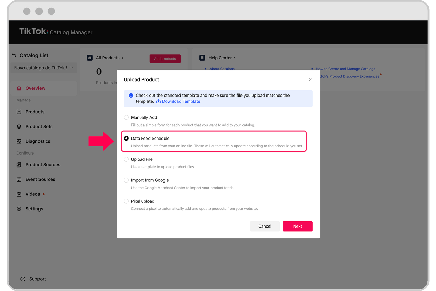Open Diagnostics in sidebar
The image size is (436, 291).
38,141
